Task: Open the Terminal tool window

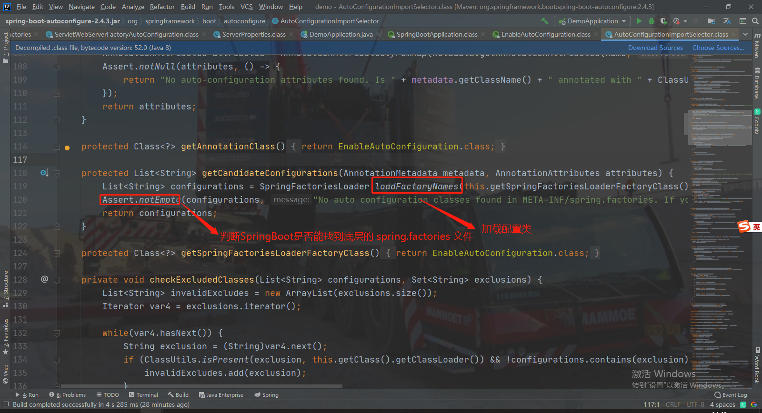Action: pyautogui.click(x=143, y=395)
